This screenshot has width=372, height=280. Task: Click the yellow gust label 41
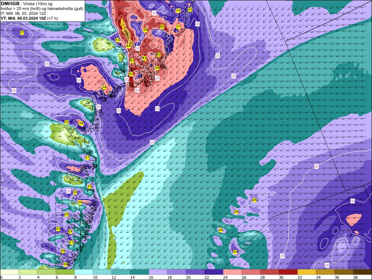point(131,74)
